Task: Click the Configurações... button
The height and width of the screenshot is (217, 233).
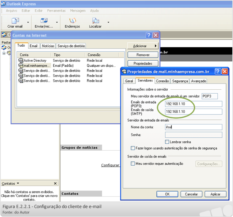Action: [209, 164]
